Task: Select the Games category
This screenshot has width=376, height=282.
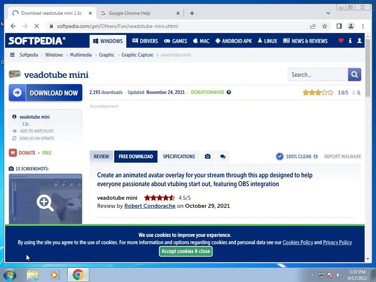Action: click(176, 41)
